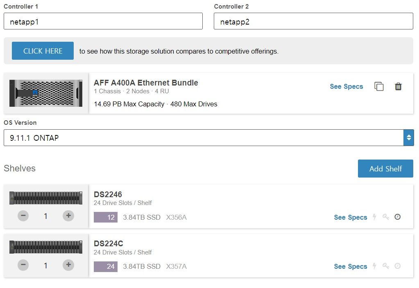Open See Specs for the DS2246 shelf
Viewport: 419px width, 288px height.
[350, 217]
